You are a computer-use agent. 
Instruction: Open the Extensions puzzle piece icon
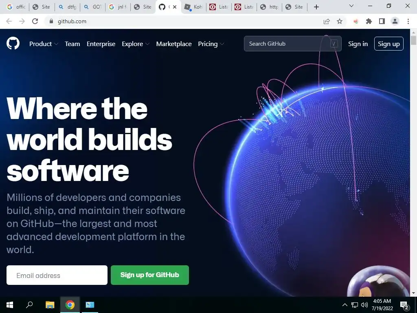click(369, 21)
